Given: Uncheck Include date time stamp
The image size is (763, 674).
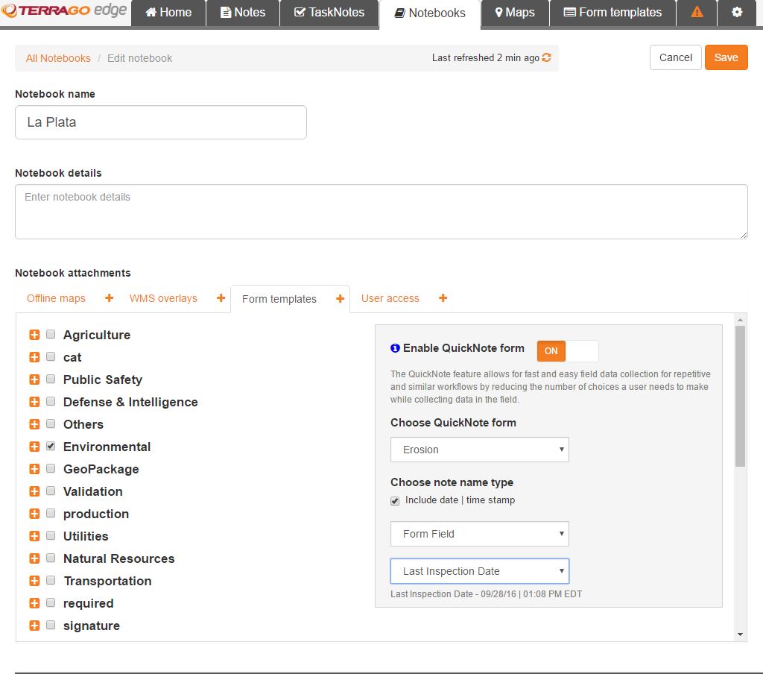Looking at the screenshot, I should 395,500.
